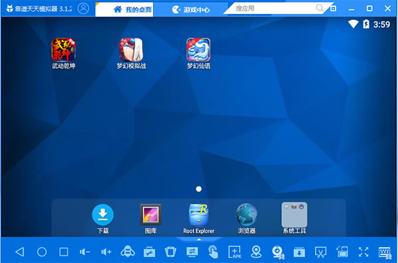The height and width of the screenshot is (263, 398).
Task: Click the 靠谱天天模拟器 logo
Action: [10, 9]
